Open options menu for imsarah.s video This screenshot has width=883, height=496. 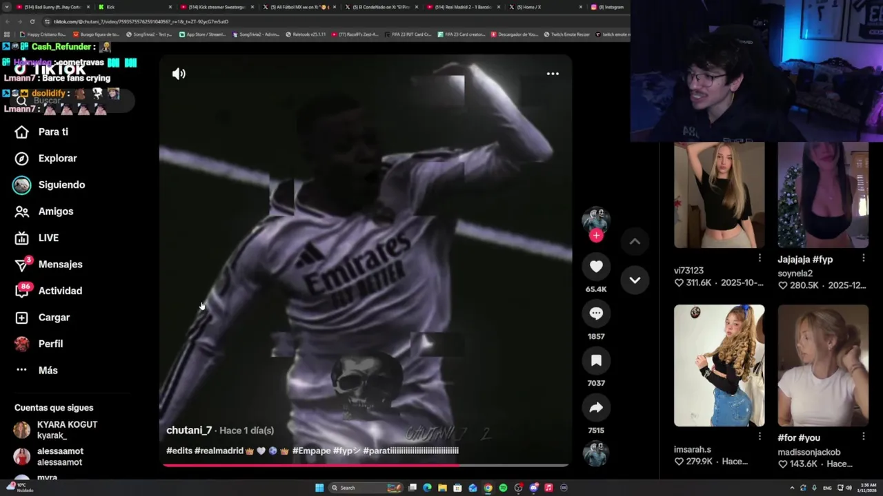point(760,436)
